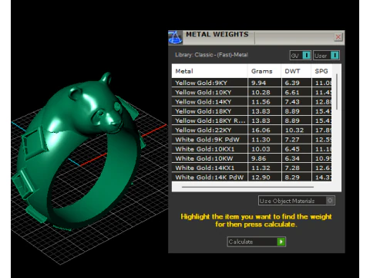The height and width of the screenshot is (278, 370).
Task: Click the 10.28 grams value
Action: (261, 93)
